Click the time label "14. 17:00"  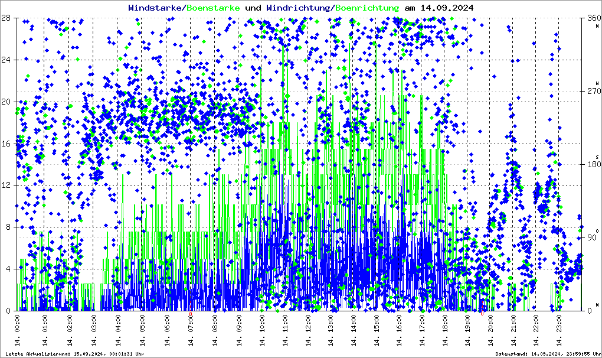423,331
